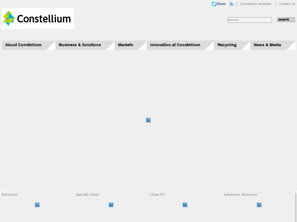Click the search button
297x222 pixels.
(x=284, y=20)
